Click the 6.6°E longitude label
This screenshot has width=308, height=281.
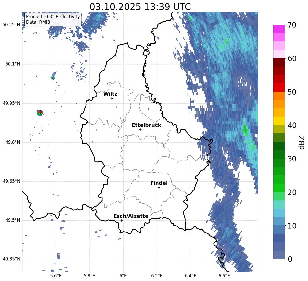[x=224, y=276]
